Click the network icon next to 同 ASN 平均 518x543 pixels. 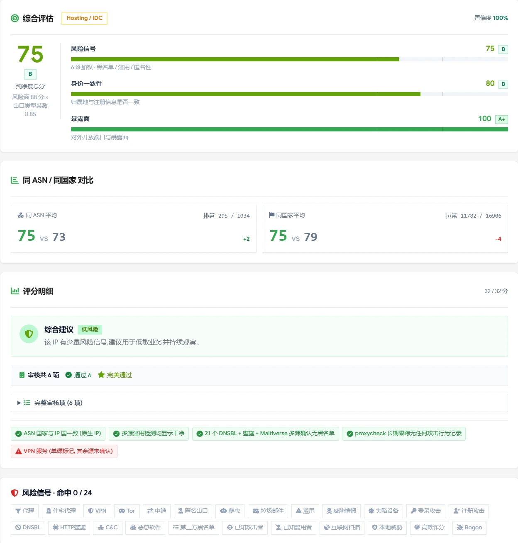pos(21,215)
